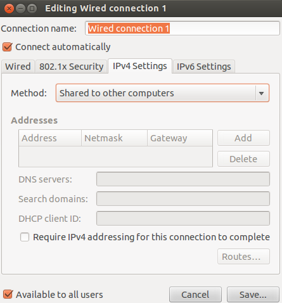This screenshot has width=282, height=303.
Task: Open the 802.1x Security tab
Action: 72,67
